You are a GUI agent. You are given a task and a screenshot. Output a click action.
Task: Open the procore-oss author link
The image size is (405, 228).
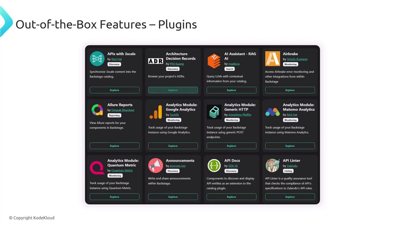pos(178,166)
